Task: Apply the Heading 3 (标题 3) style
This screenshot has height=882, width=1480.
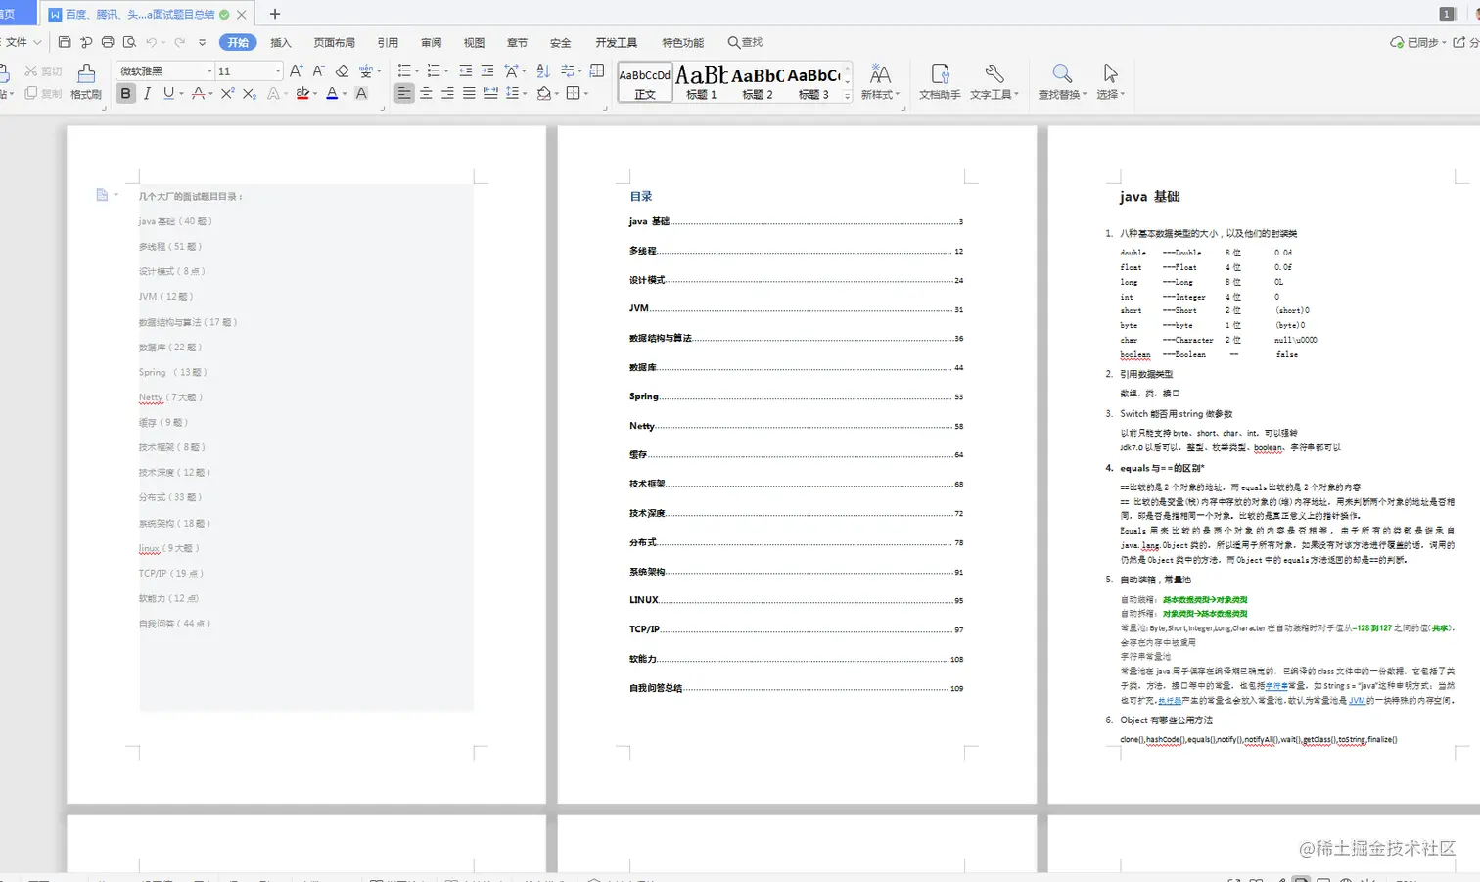Action: (x=813, y=81)
